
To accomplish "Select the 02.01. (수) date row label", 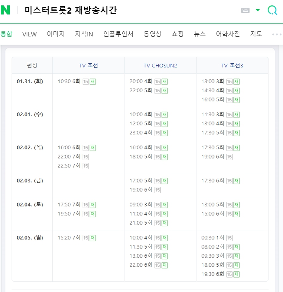I will [x=30, y=114].
